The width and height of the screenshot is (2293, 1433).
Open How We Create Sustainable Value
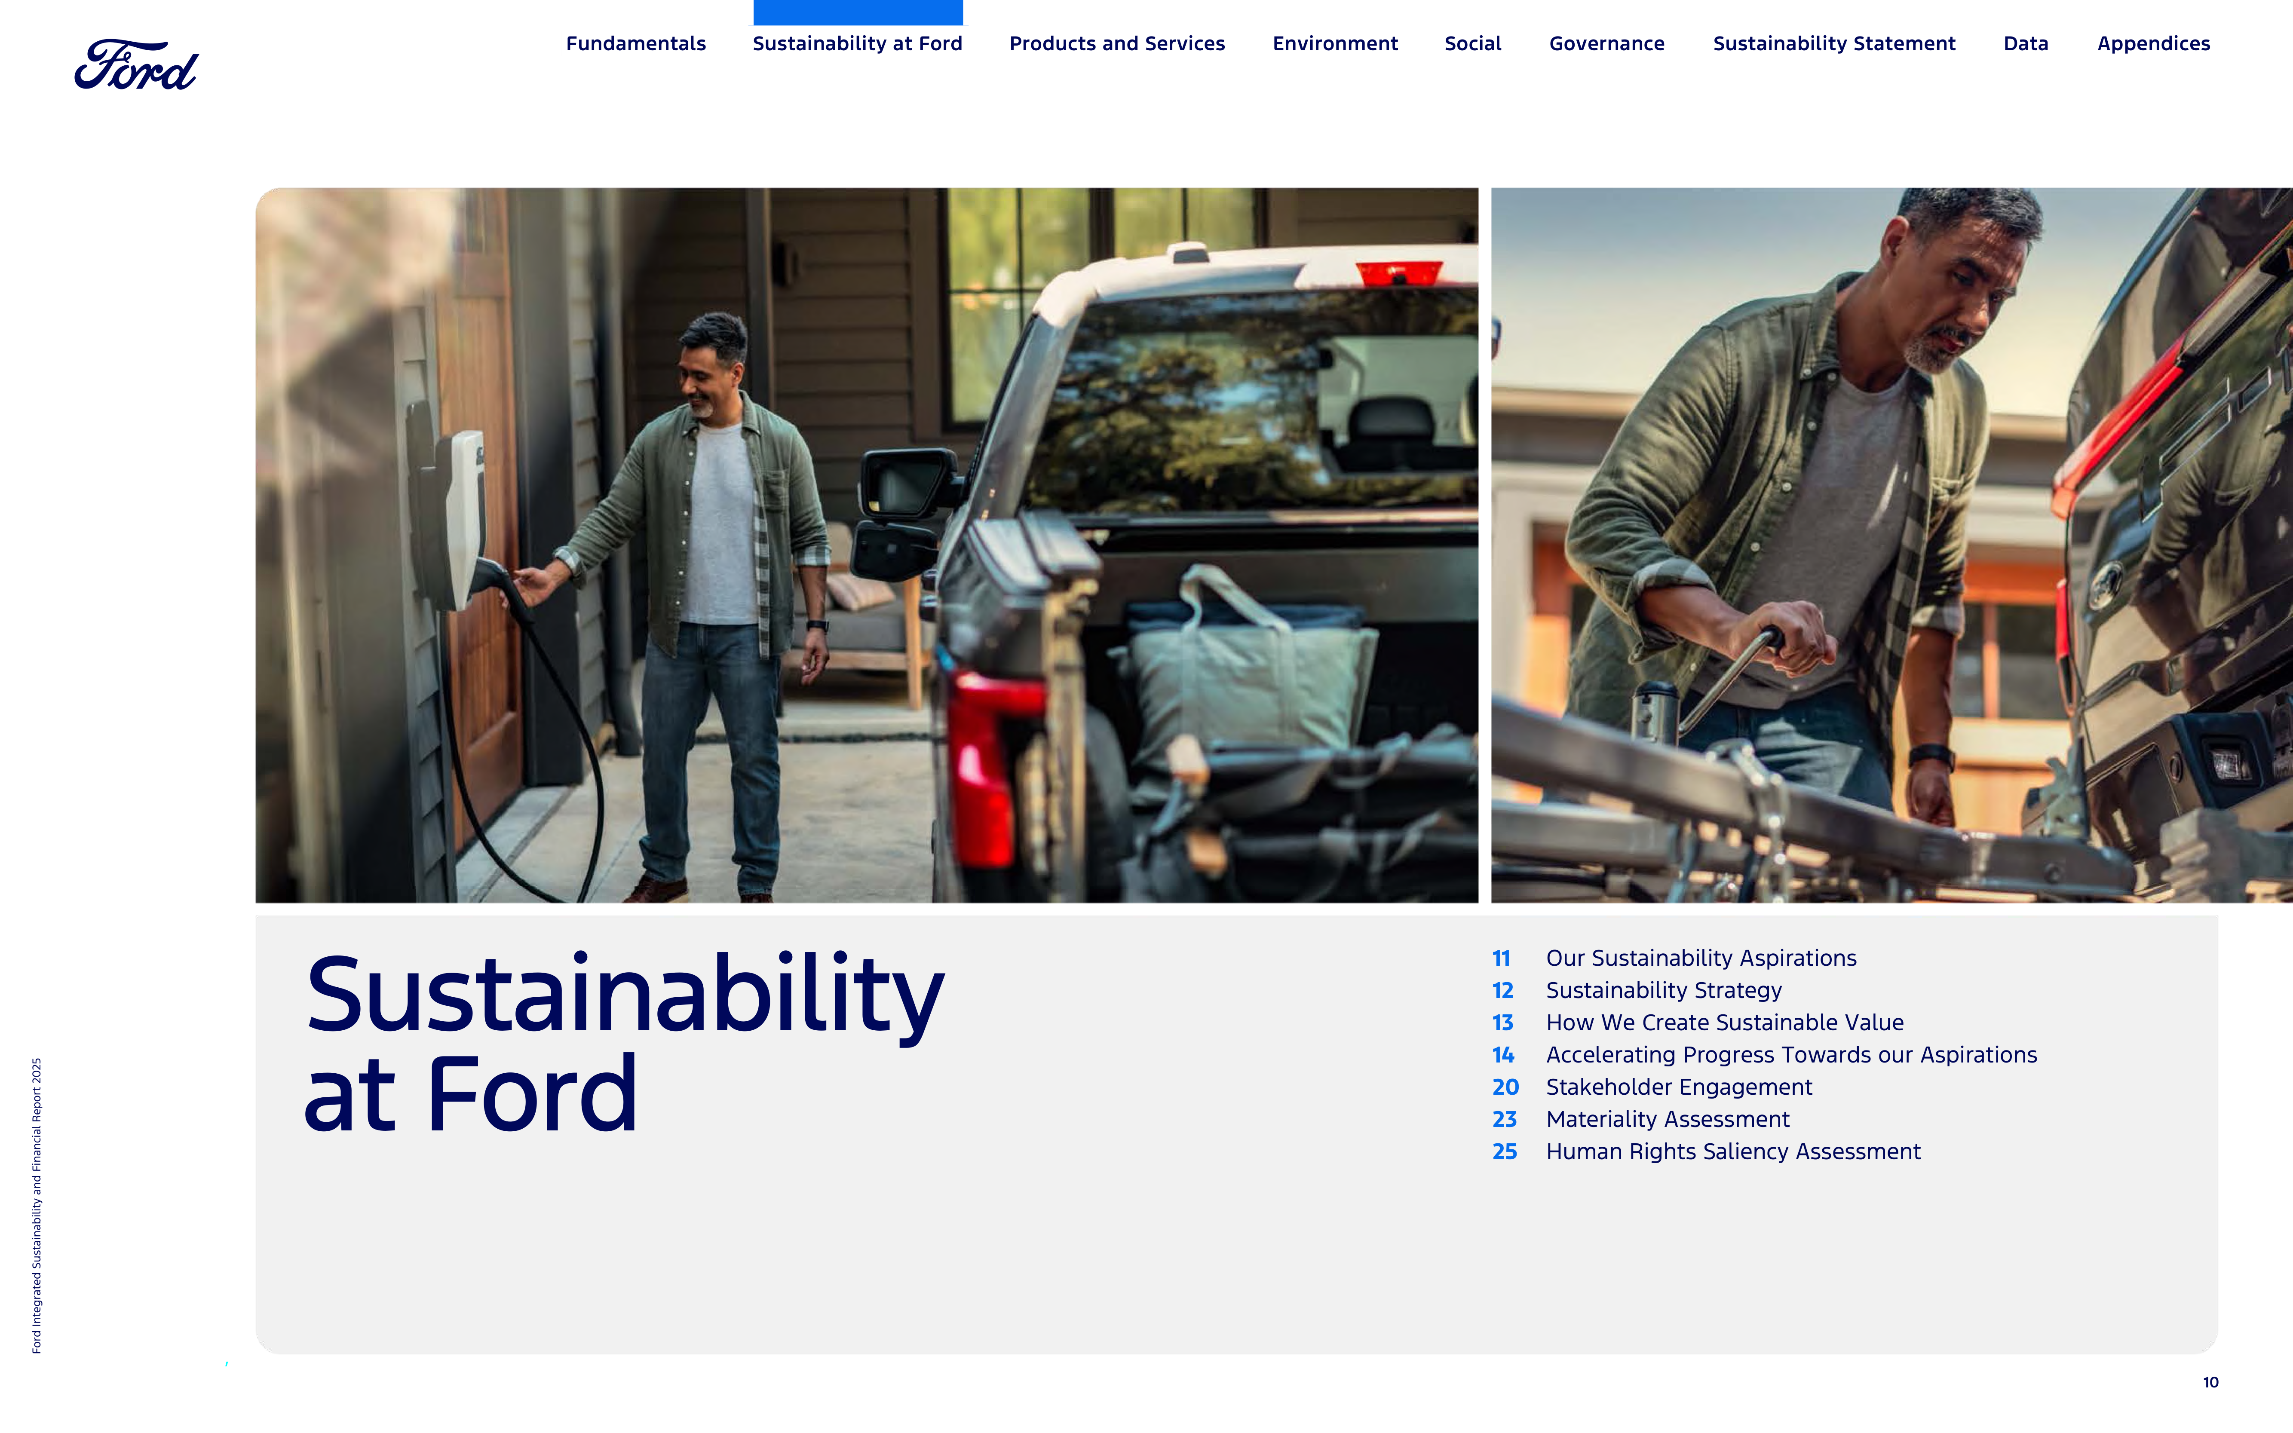coord(1724,1023)
